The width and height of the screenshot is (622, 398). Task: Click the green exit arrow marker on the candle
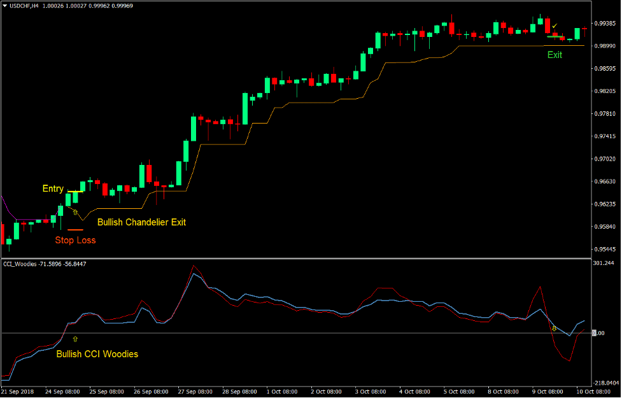555,37
